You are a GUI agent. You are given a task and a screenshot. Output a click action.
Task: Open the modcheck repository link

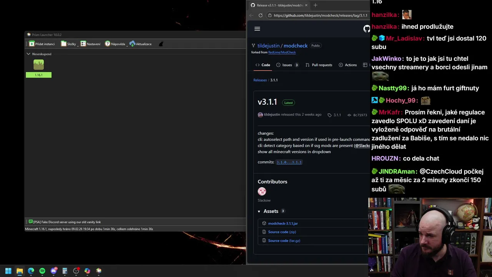296,46
